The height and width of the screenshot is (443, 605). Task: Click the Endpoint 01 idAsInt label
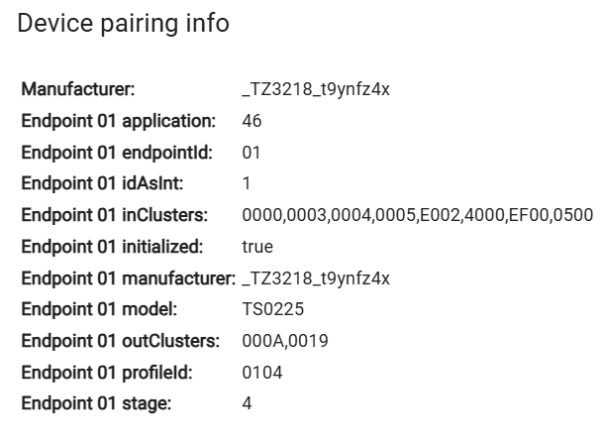point(102,184)
